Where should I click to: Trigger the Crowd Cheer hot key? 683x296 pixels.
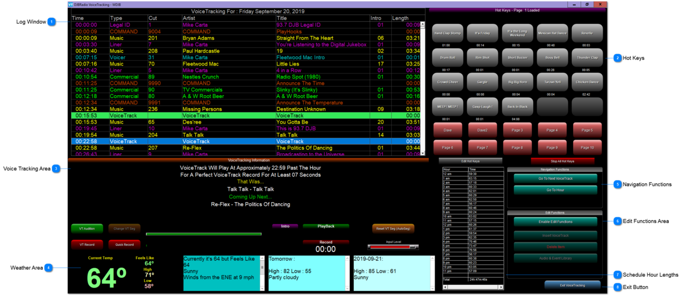(x=448, y=82)
